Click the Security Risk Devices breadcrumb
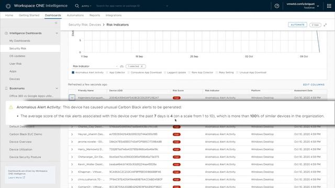 pos(85,25)
